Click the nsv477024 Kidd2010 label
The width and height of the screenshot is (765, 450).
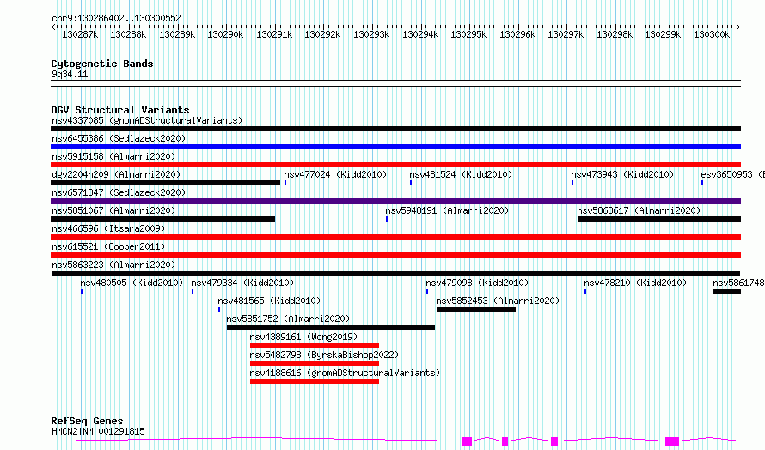point(335,174)
